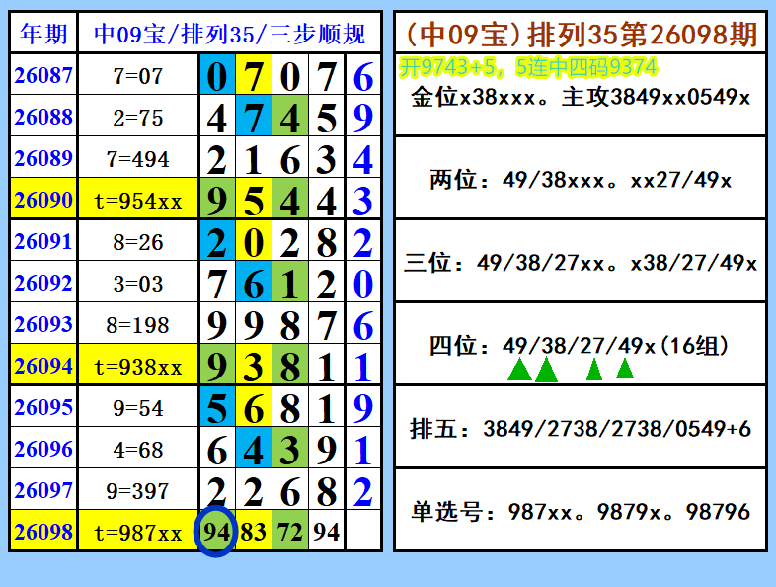The image size is (776, 587).
Task: Click the leftmost green triangle under 四位
Action: [519, 371]
